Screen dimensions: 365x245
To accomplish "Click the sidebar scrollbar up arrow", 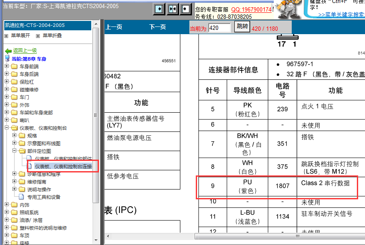I will click(96, 24).
